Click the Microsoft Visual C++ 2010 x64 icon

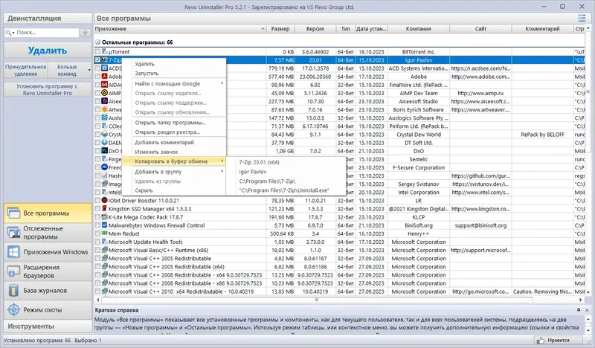105,291
